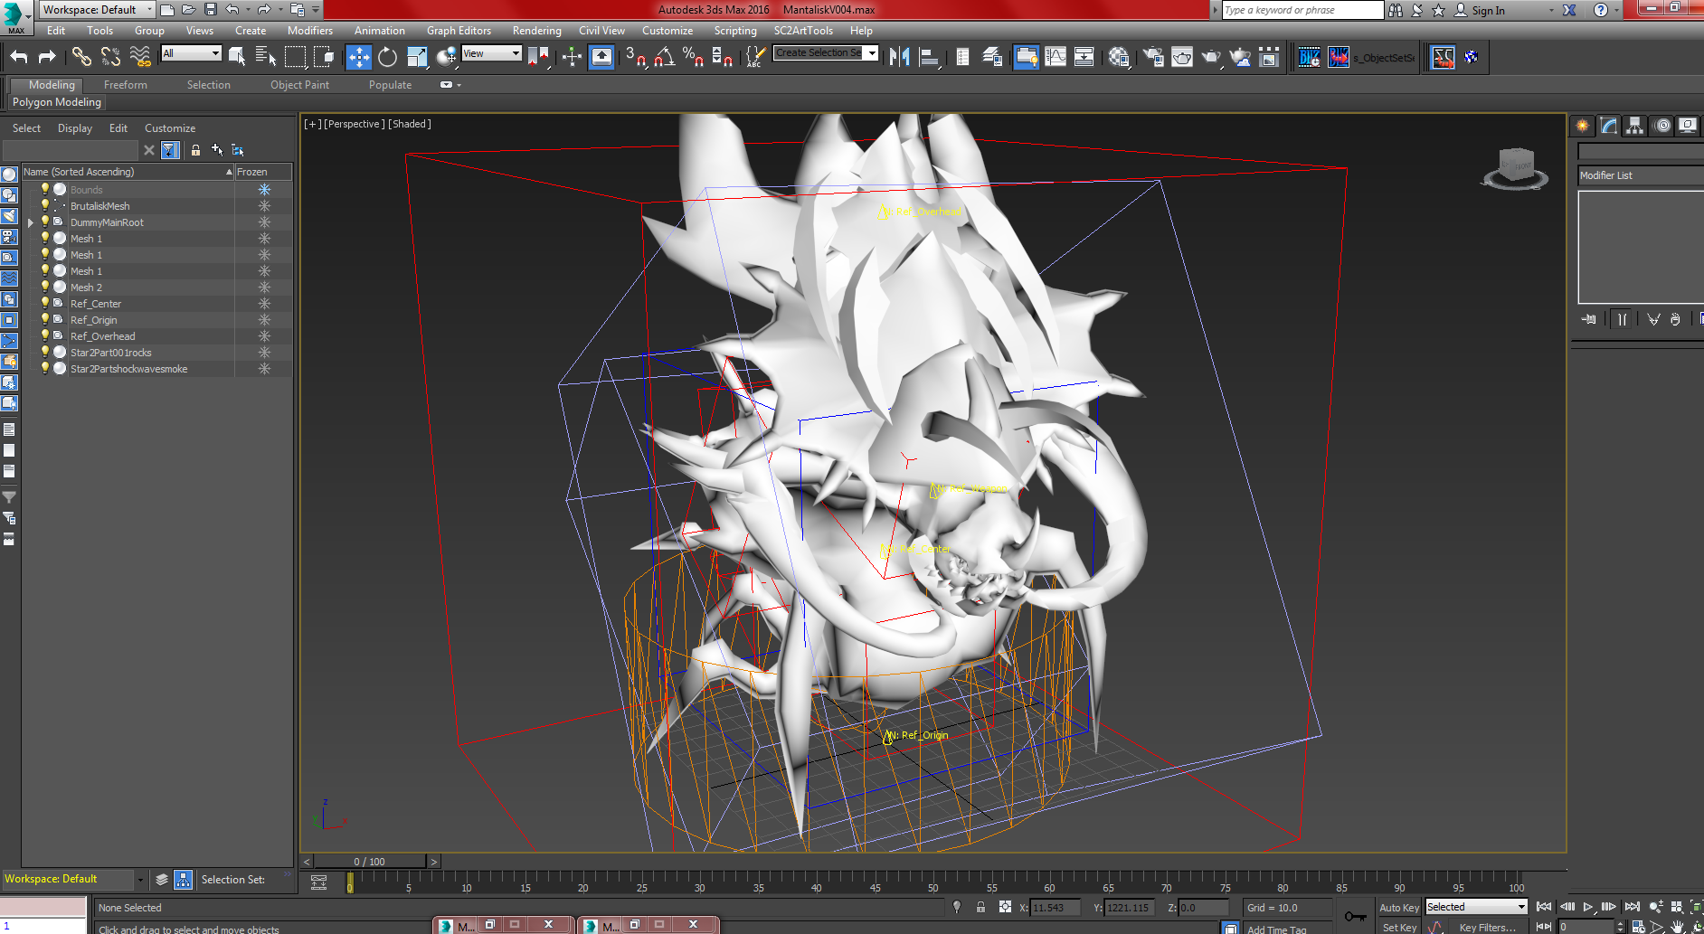Image resolution: width=1704 pixels, height=934 pixels.
Task: Open the Modify command panel tab
Action: pos(1609,126)
